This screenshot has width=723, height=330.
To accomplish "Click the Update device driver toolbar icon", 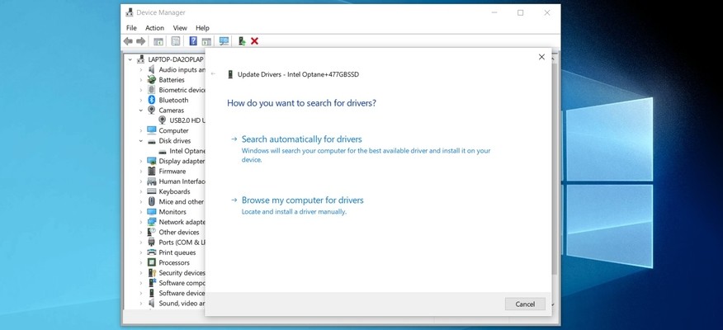I will click(x=241, y=41).
